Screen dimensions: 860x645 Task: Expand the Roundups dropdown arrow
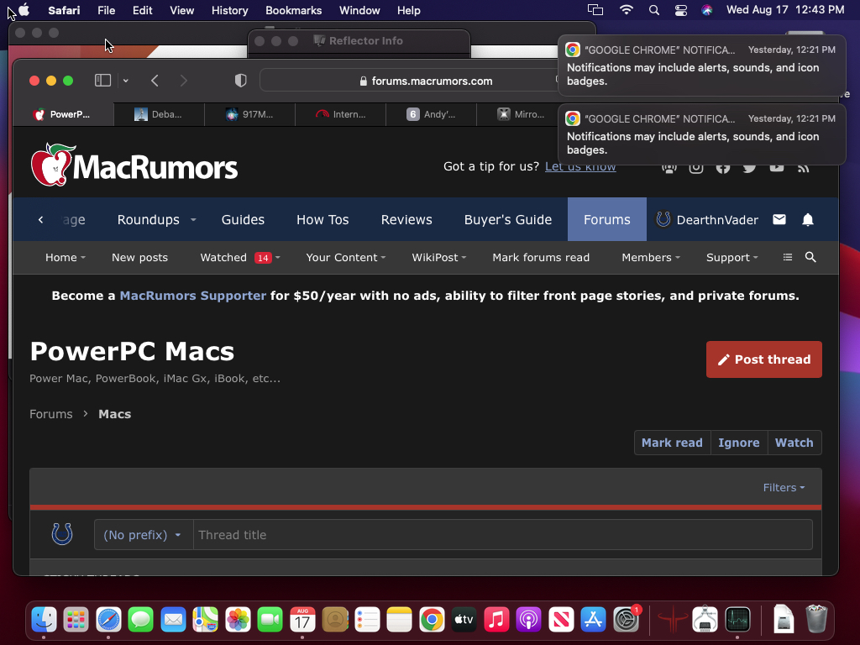pyautogui.click(x=193, y=220)
